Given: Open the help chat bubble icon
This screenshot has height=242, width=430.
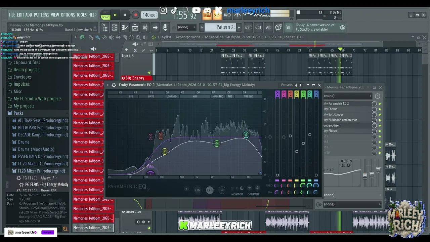Looking at the screenshot, I should point(278,27).
